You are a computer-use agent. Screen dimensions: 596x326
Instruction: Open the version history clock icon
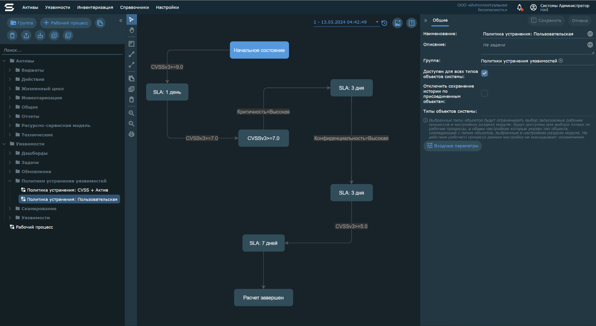pyautogui.click(x=385, y=23)
